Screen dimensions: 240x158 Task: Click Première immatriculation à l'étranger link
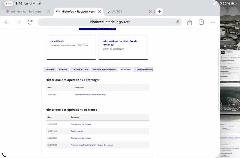91,94
